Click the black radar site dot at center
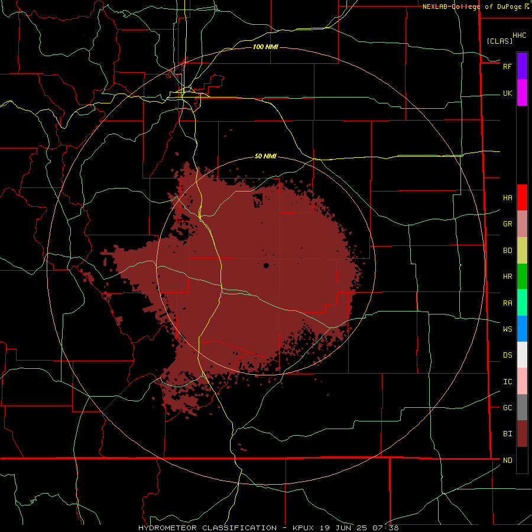532x532 pixels. pyautogui.click(x=266, y=265)
